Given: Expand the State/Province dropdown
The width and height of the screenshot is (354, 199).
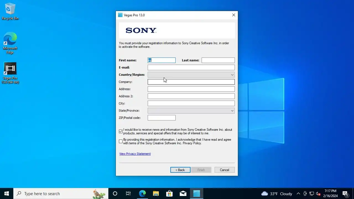Looking at the screenshot, I should click(191, 111).
